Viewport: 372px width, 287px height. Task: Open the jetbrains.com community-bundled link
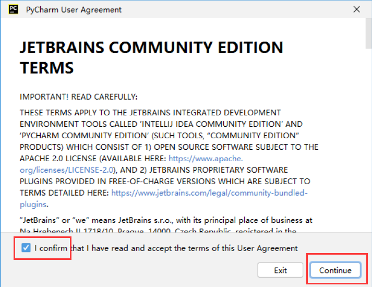(x=210, y=193)
